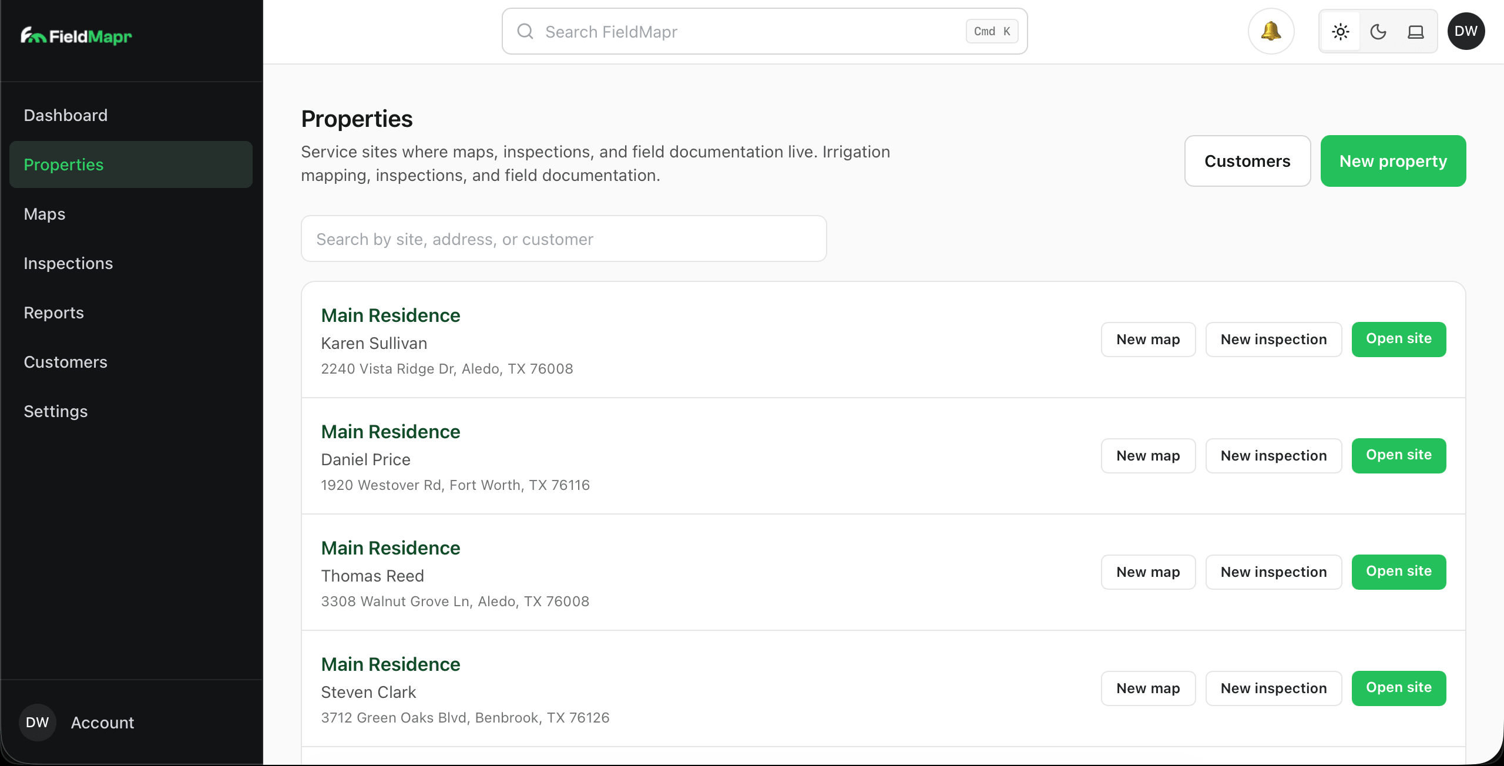
Task: Create new map for Steven Clark
Action: point(1148,688)
